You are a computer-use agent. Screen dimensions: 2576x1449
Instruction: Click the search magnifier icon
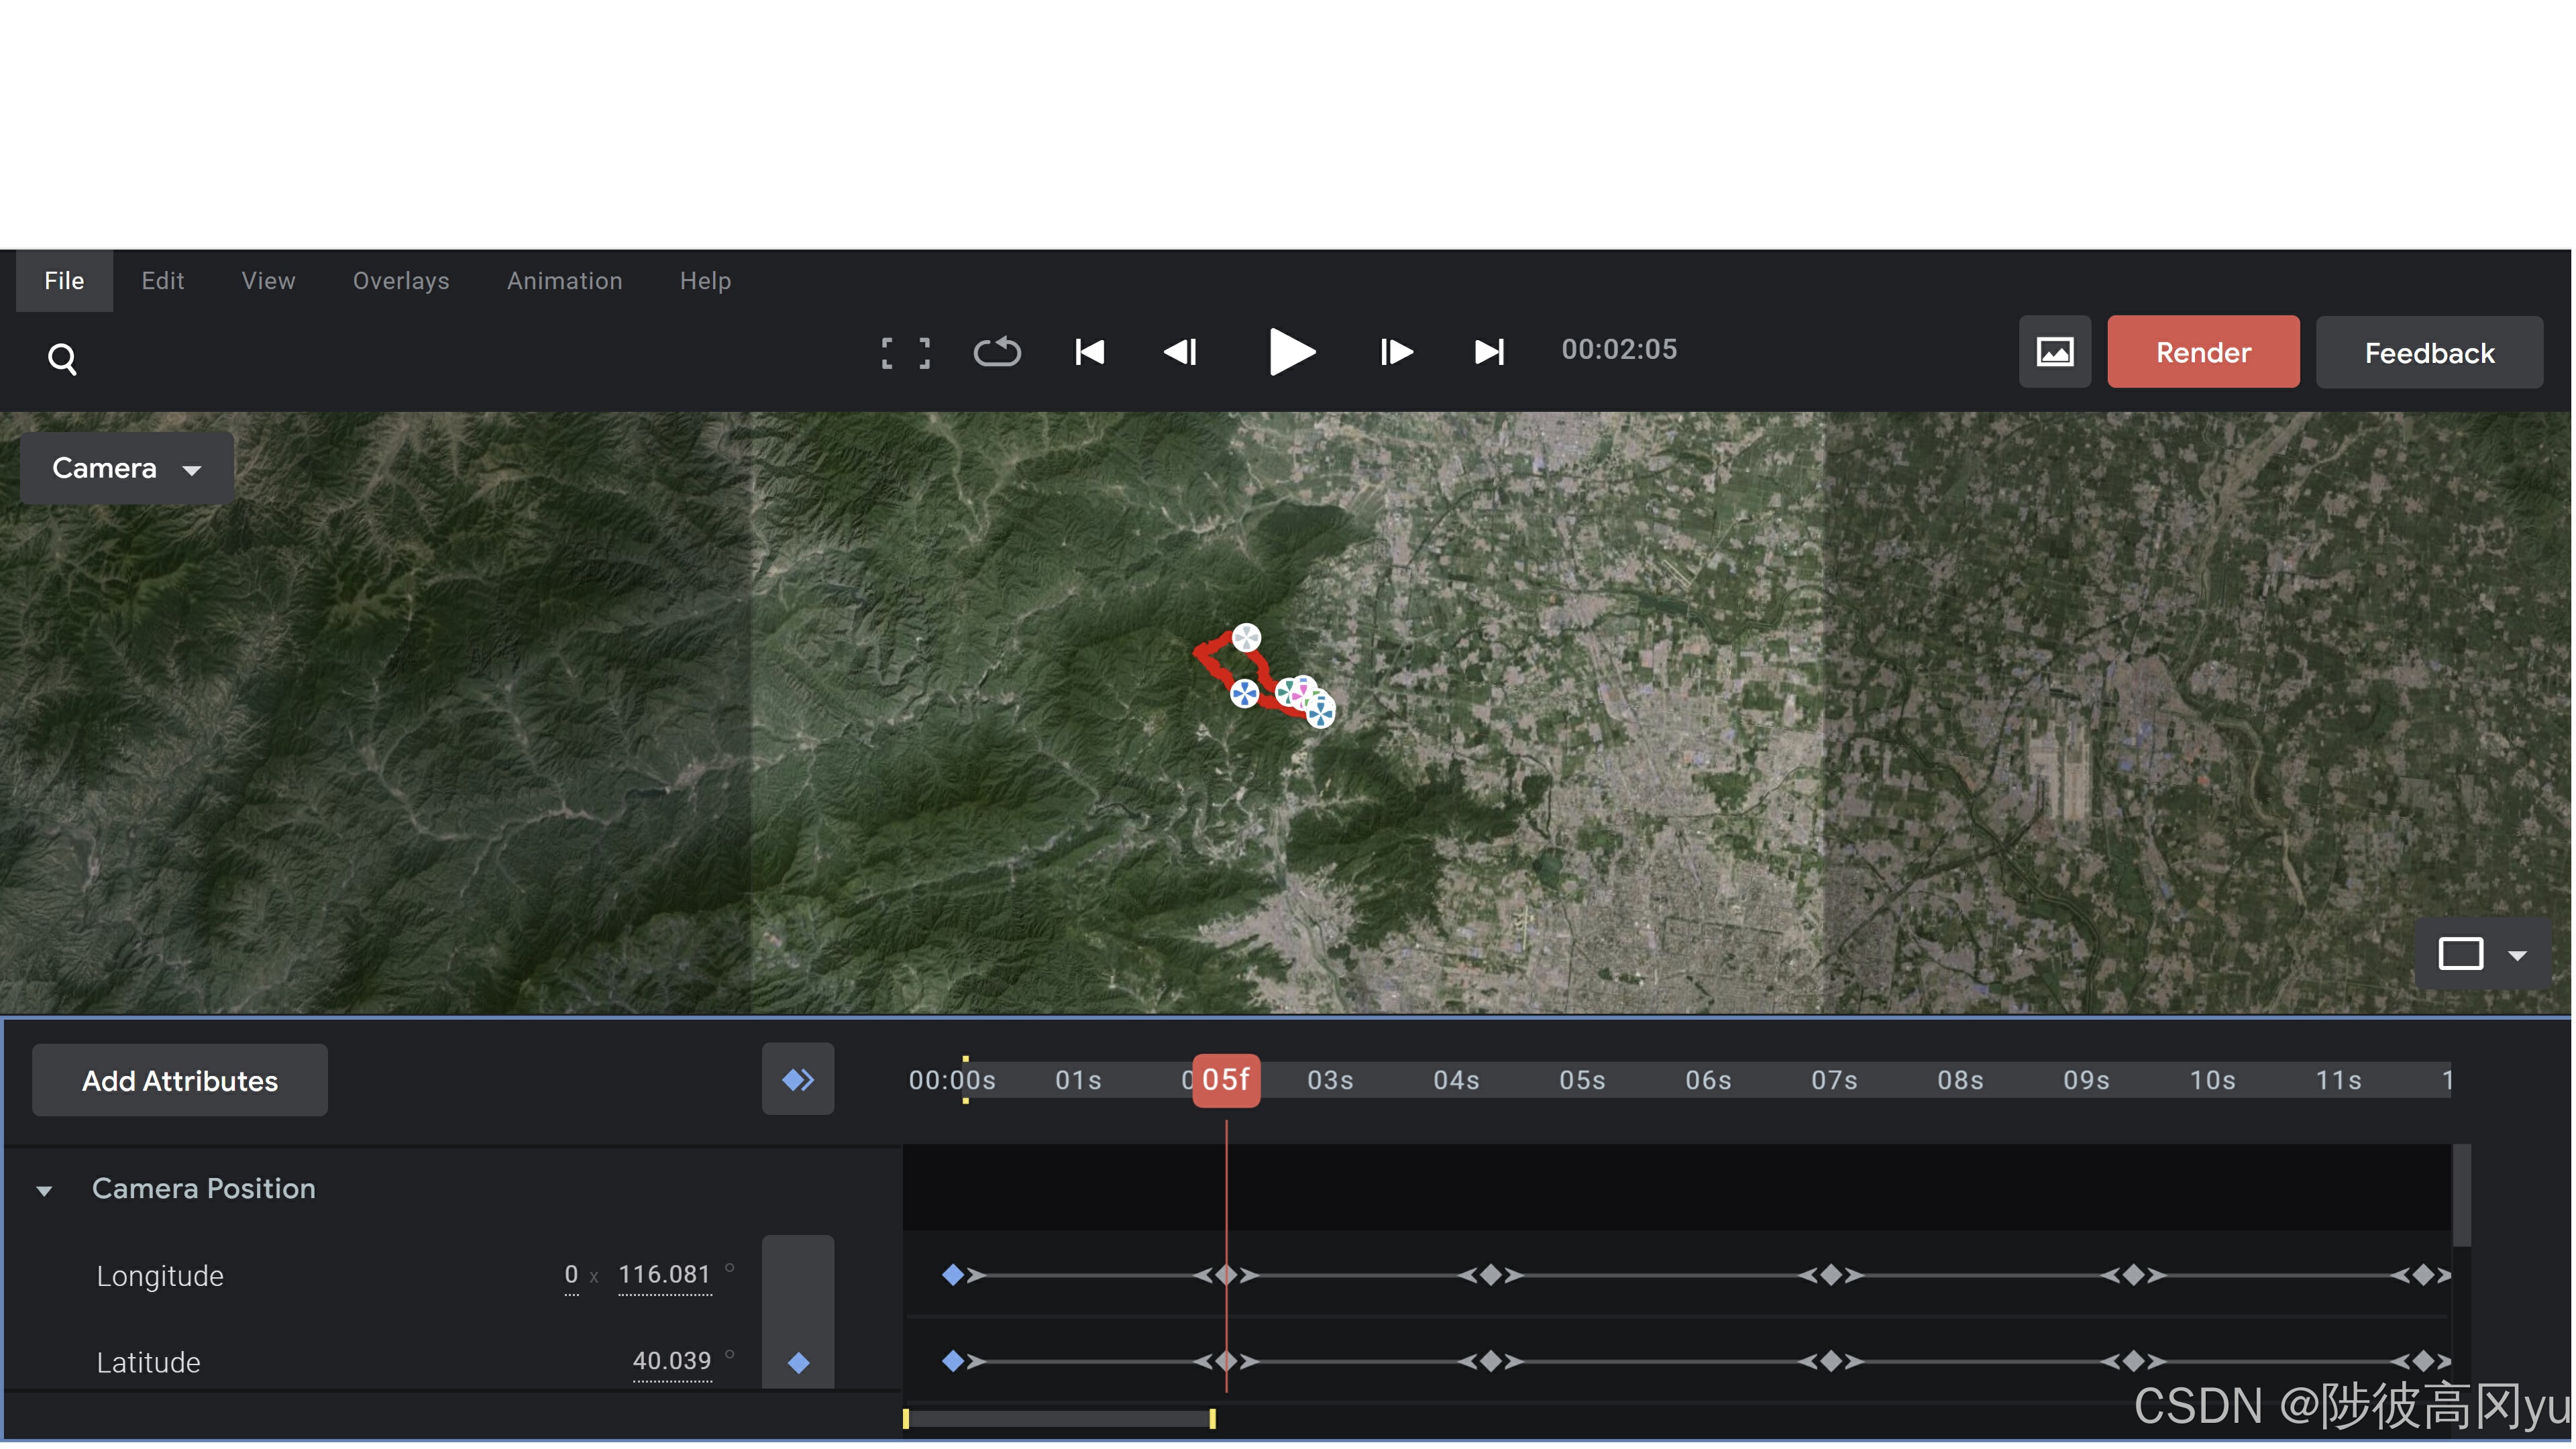click(x=62, y=358)
